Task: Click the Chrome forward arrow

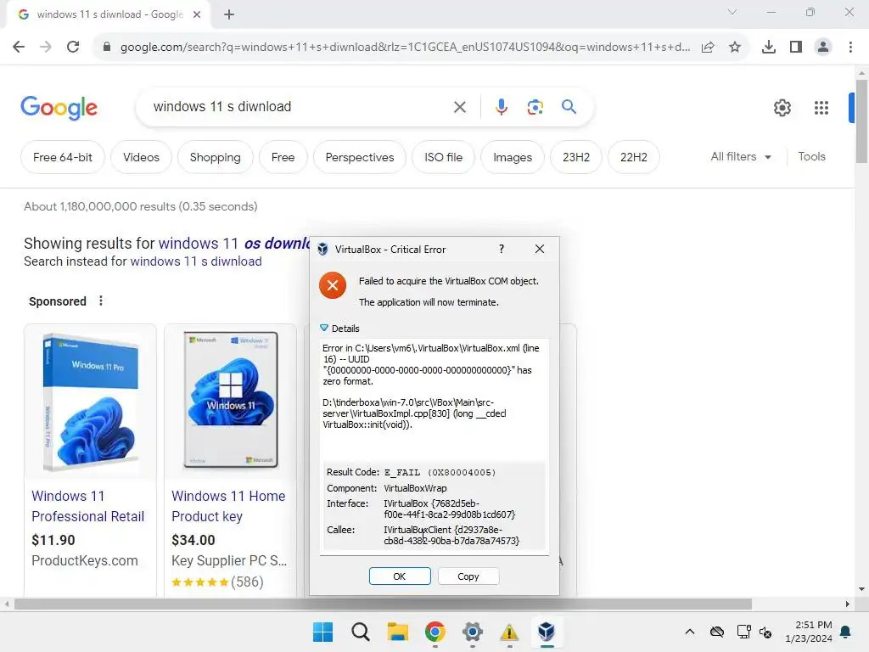Action: point(46,47)
